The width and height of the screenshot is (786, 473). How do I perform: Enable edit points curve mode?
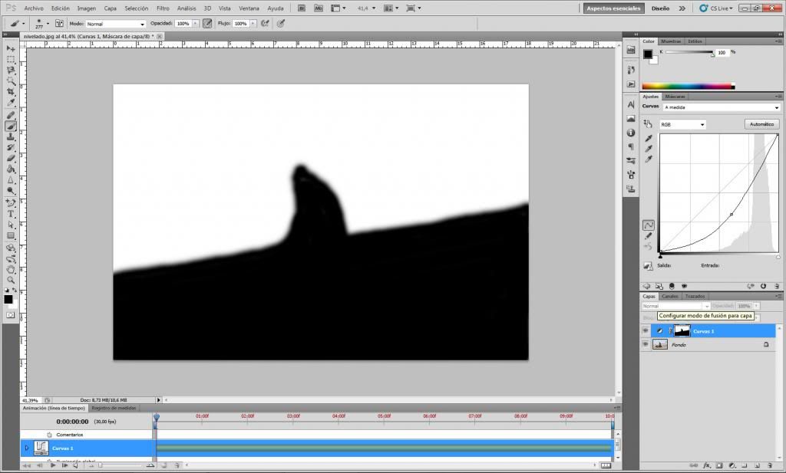(648, 225)
